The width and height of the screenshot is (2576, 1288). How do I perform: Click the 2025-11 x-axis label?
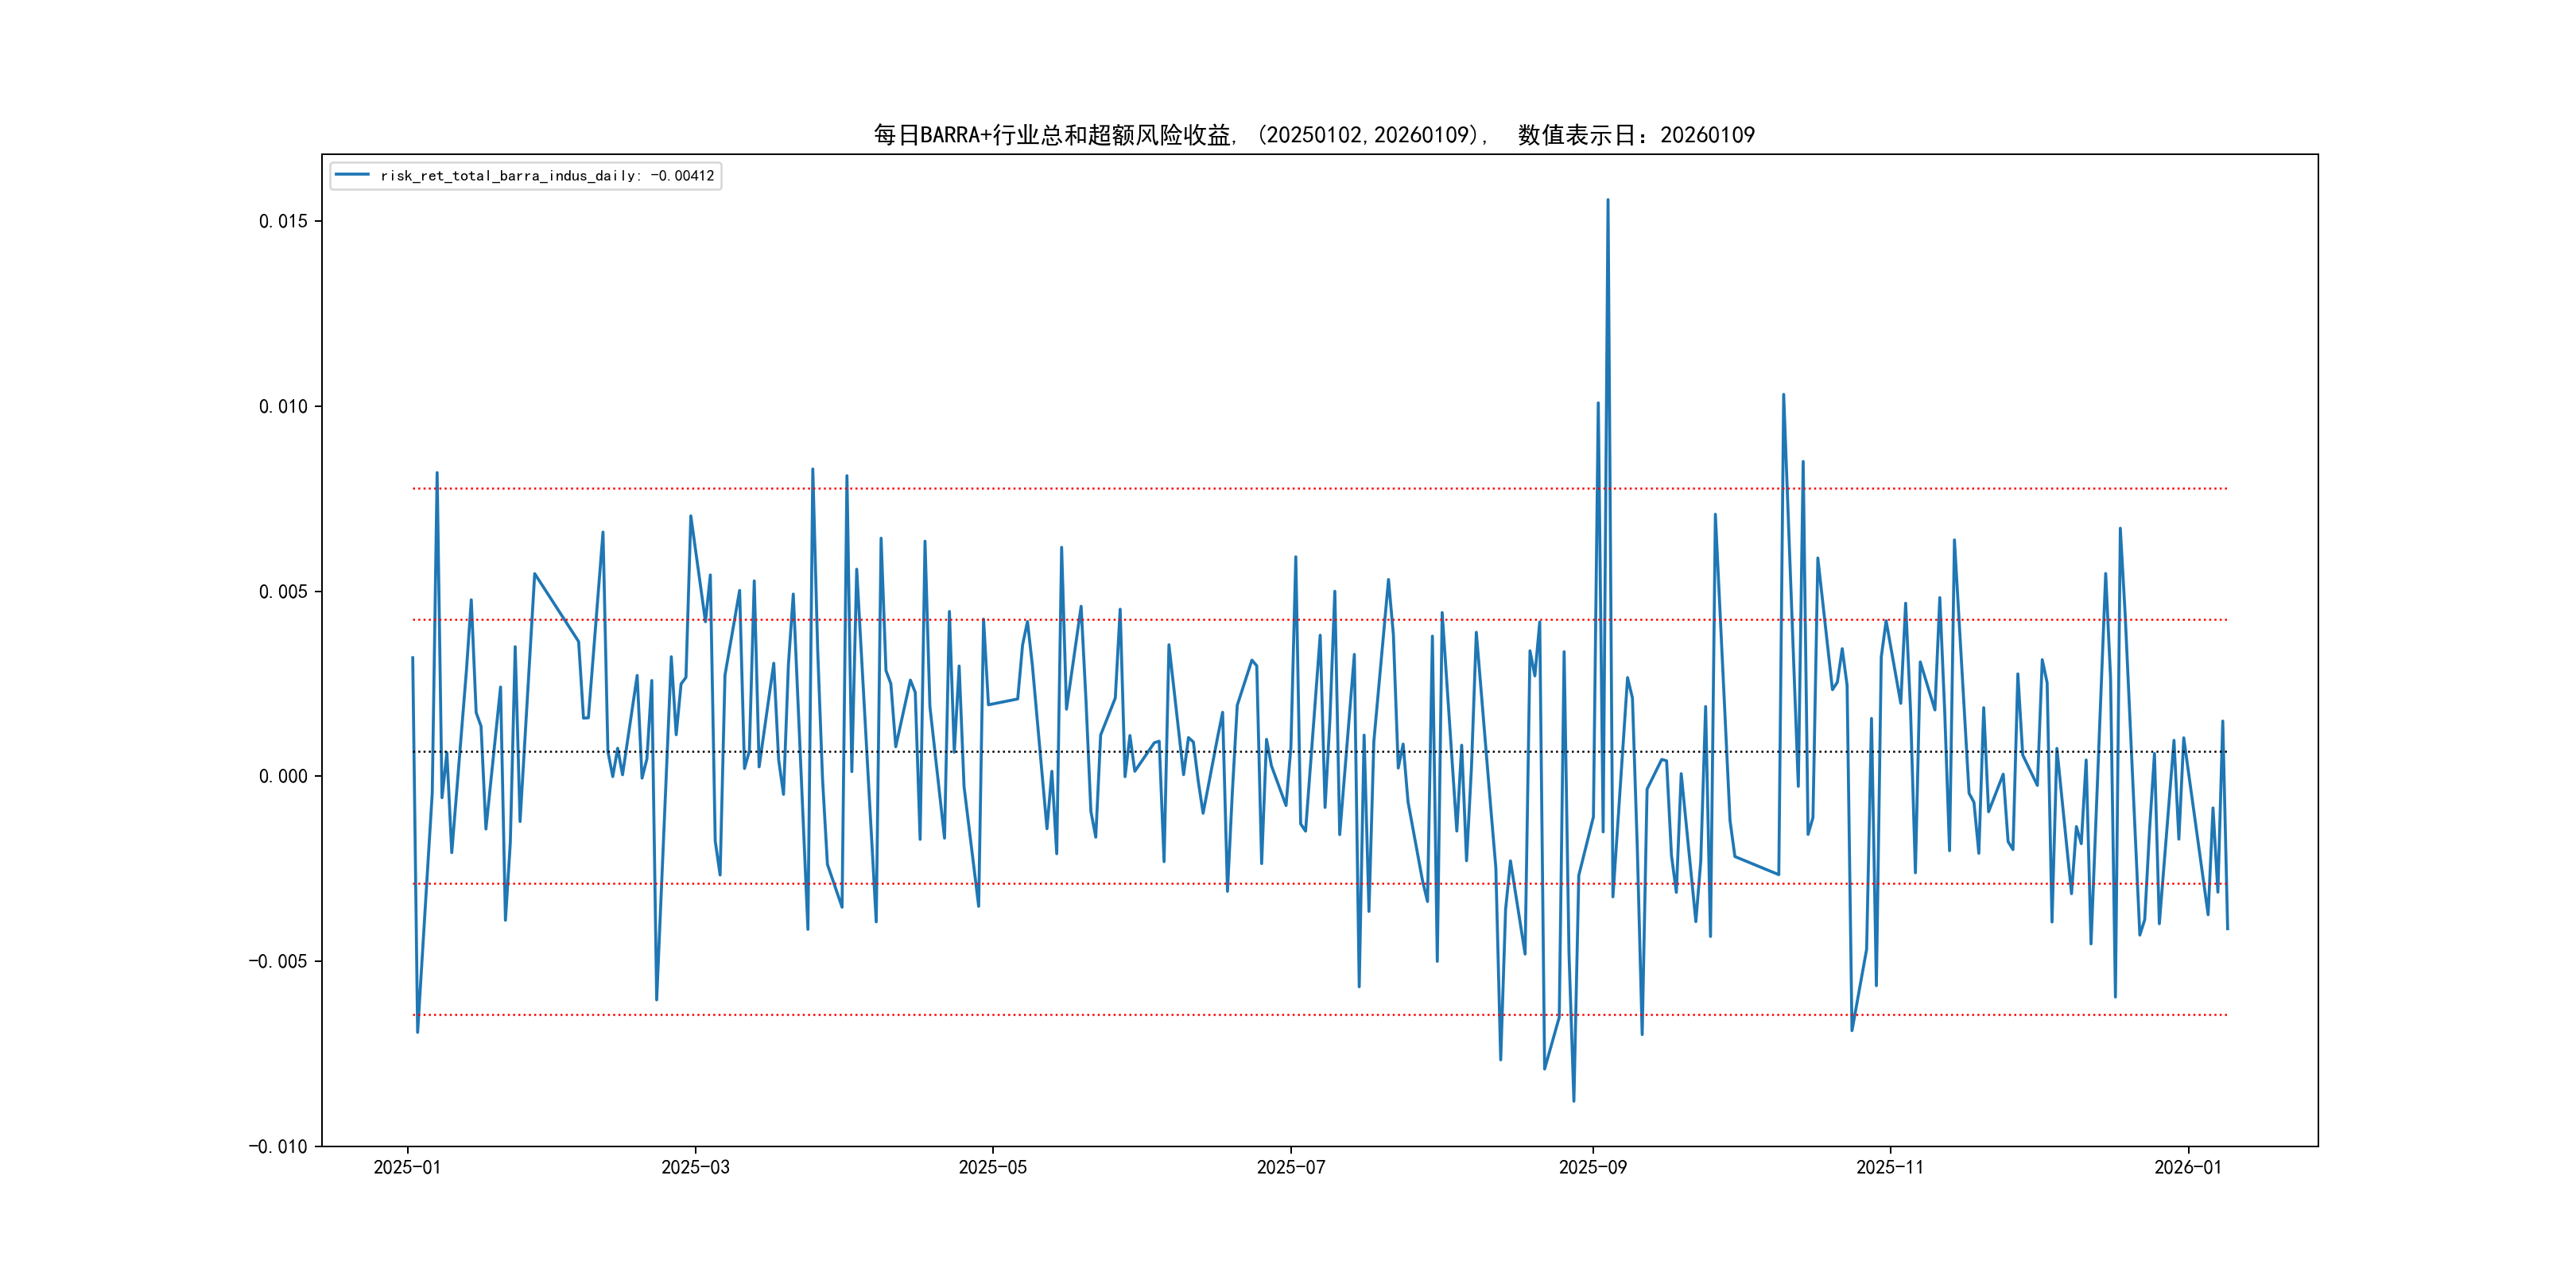[1889, 1167]
